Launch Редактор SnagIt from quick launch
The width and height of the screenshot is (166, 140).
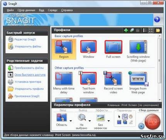click(25, 39)
